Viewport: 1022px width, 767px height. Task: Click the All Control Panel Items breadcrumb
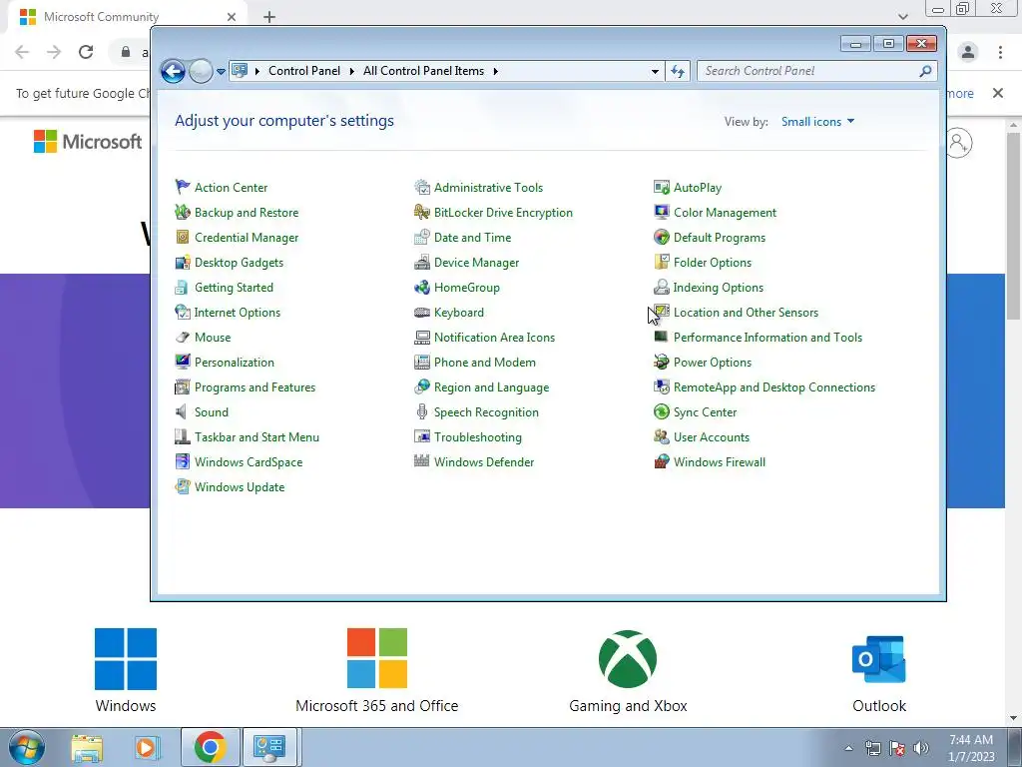pos(423,71)
